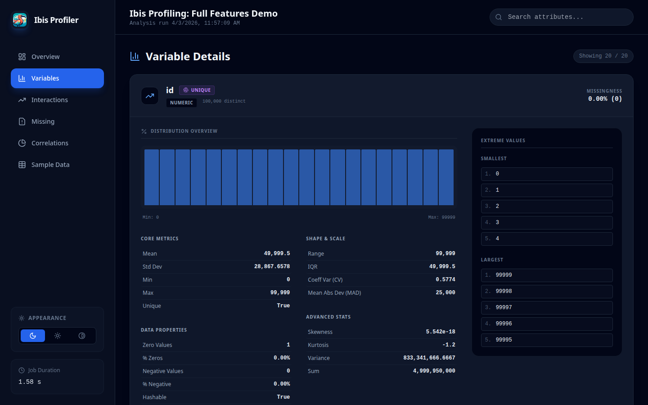Image resolution: width=648 pixels, height=405 pixels.
Task: Open Correlations via the pie-chart icon
Action: pos(22,143)
